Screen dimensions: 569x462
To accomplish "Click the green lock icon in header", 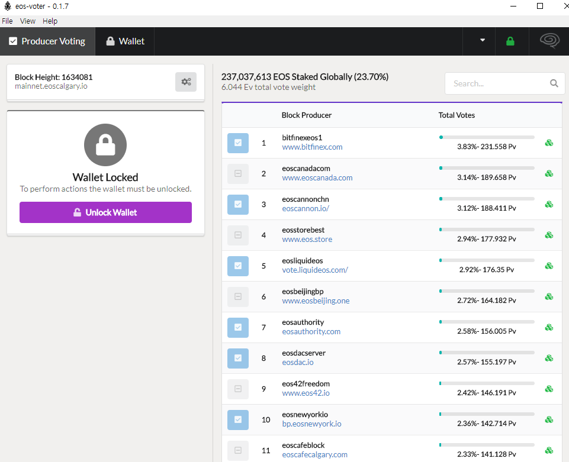I will [x=510, y=41].
